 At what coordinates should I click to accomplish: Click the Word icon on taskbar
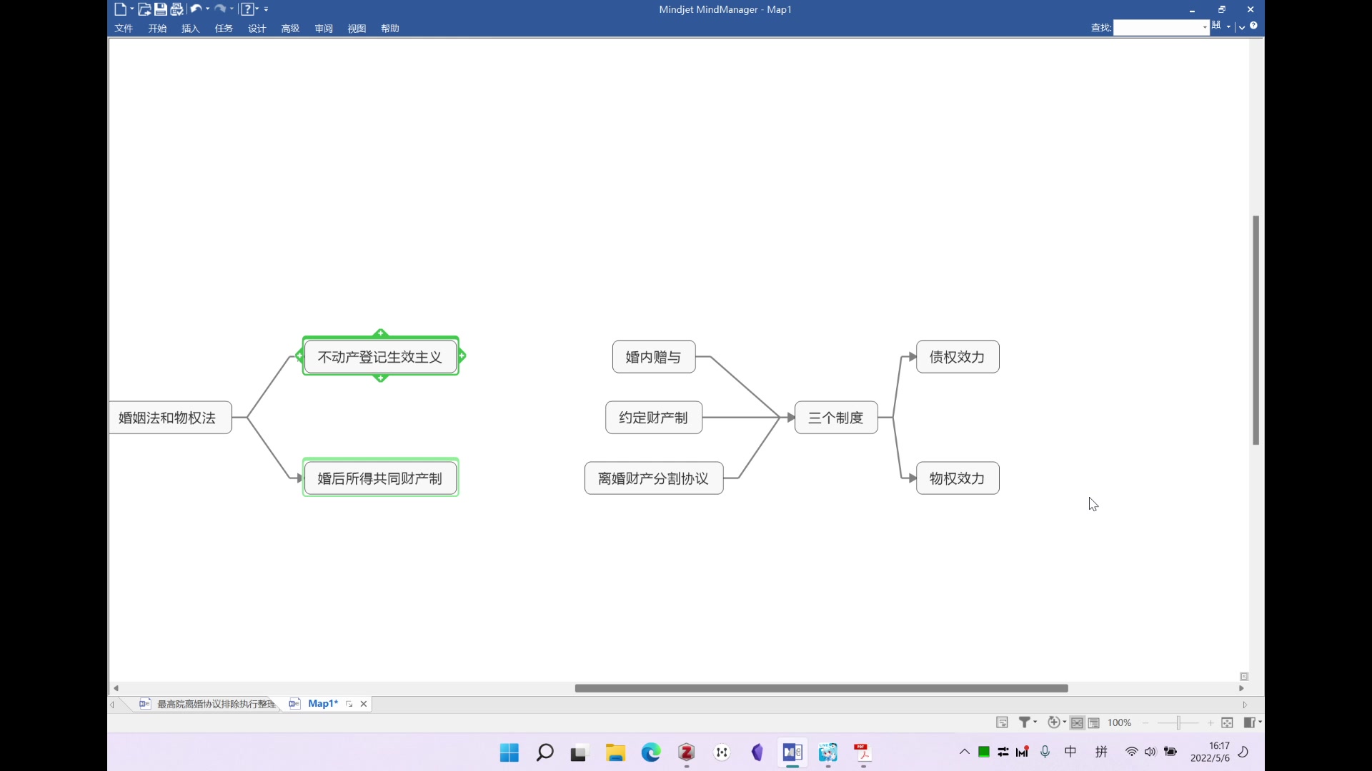pyautogui.click(x=792, y=752)
